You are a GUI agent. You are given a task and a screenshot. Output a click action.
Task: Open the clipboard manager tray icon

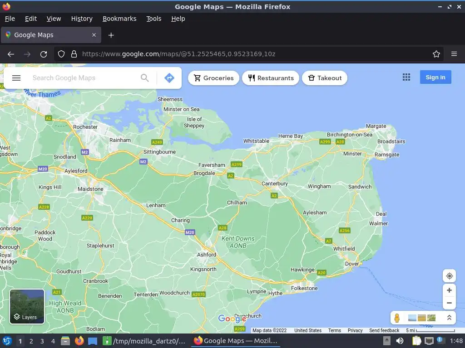pyautogui.click(x=417, y=341)
